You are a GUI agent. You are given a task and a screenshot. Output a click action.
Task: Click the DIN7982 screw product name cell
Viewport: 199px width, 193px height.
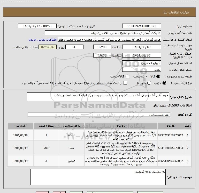[x=121, y=148]
